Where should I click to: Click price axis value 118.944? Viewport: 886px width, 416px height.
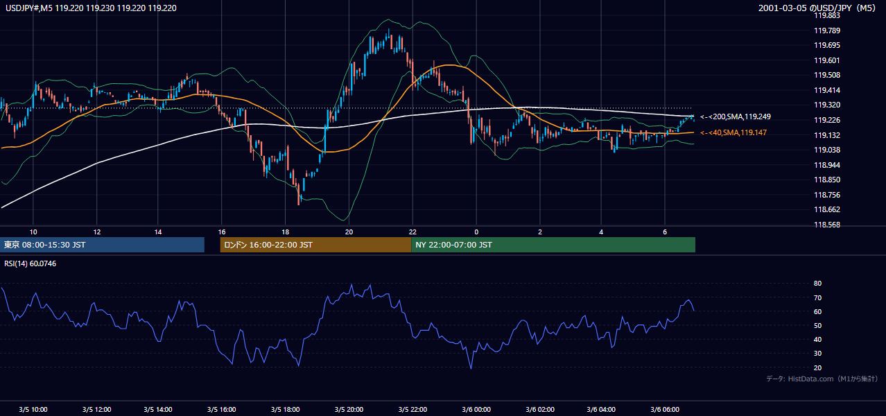click(x=826, y=165)
